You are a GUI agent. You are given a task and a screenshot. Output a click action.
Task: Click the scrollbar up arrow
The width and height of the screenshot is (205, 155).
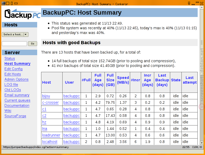pyautogui.click(x=202, y=8)
